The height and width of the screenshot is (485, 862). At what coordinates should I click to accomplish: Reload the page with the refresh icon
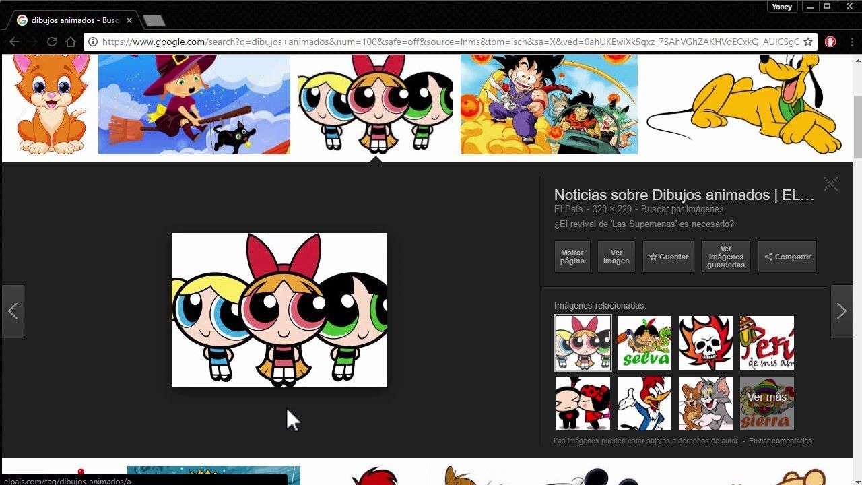click(51, 42)
